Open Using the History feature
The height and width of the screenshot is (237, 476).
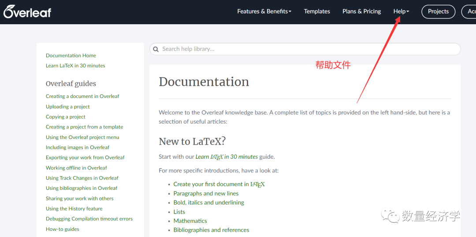74,208
